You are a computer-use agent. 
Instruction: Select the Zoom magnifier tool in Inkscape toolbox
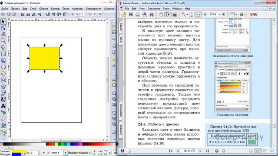(3, 41)
